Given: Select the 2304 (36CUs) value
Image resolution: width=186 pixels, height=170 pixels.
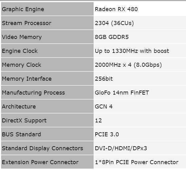Looking at the screenshot, I should click(114, 23).
